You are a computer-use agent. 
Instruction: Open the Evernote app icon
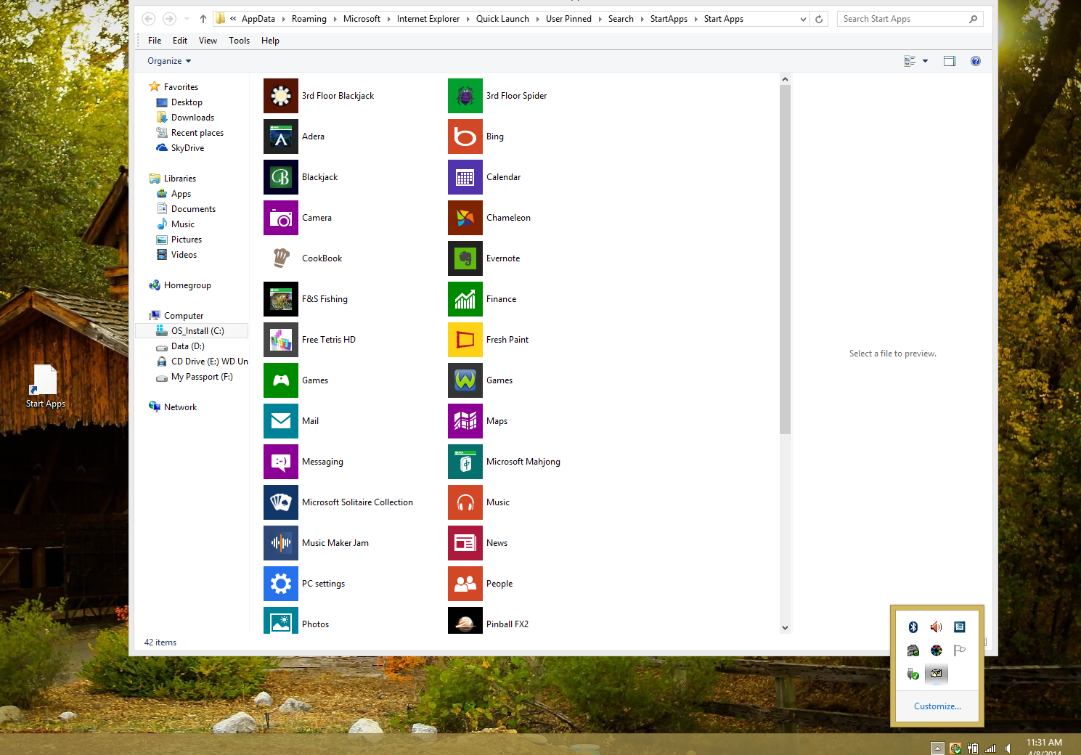pyautogui.click(x=465, y=258)
